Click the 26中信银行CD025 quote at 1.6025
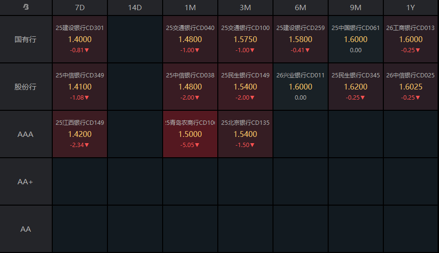The width and height of the screenshot is (439, 253). (x=411, y=87)
